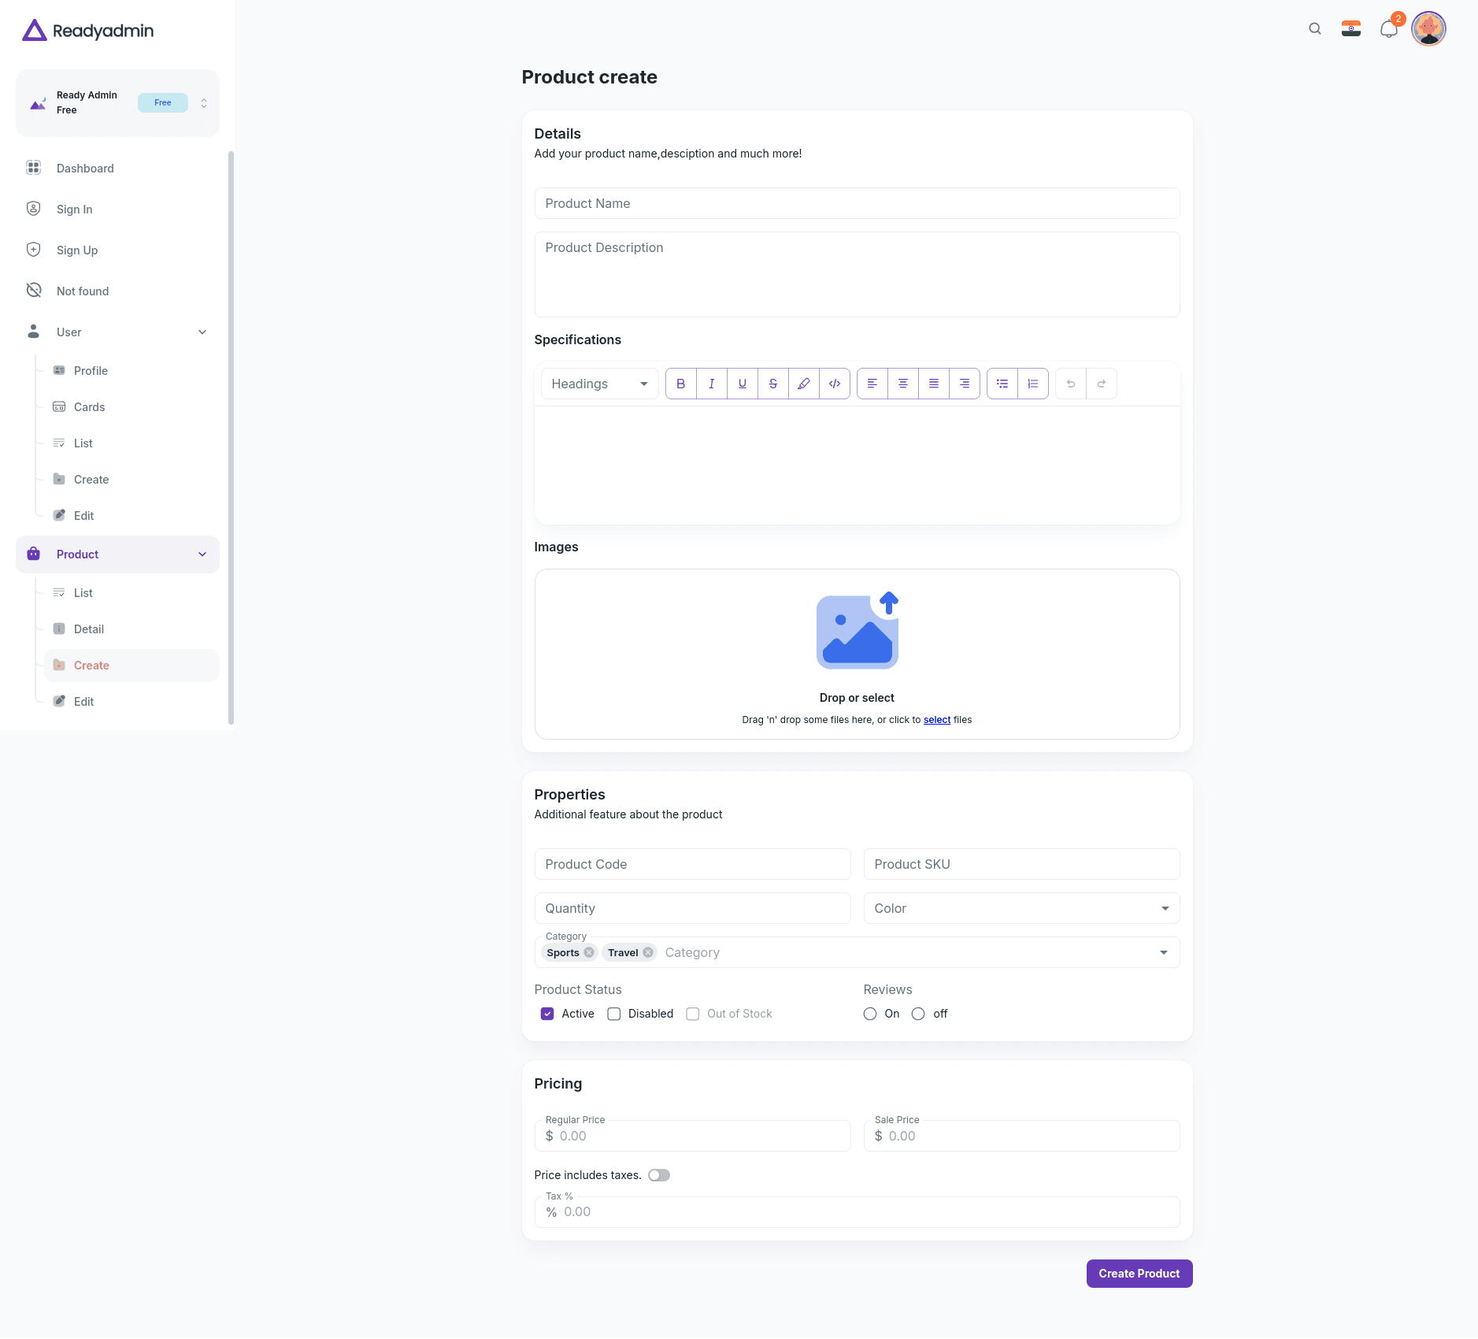Remove the Sports category tag
This screenshot has height=1339, width=1478.
(x=591, y=952)
